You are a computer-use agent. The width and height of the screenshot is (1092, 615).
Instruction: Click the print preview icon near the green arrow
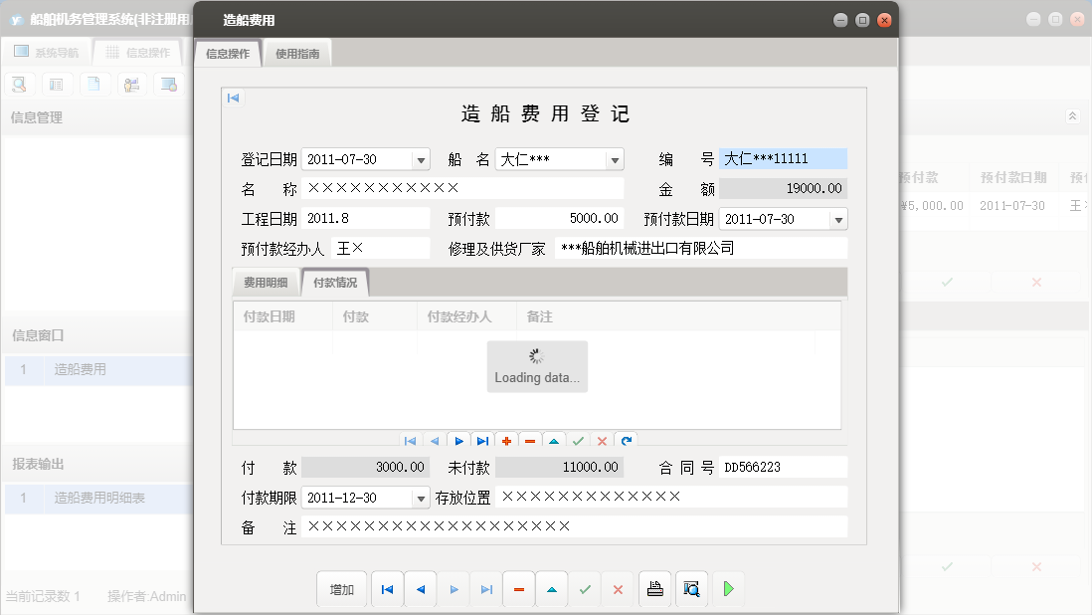pyautogui.click(x=691, y=589)
